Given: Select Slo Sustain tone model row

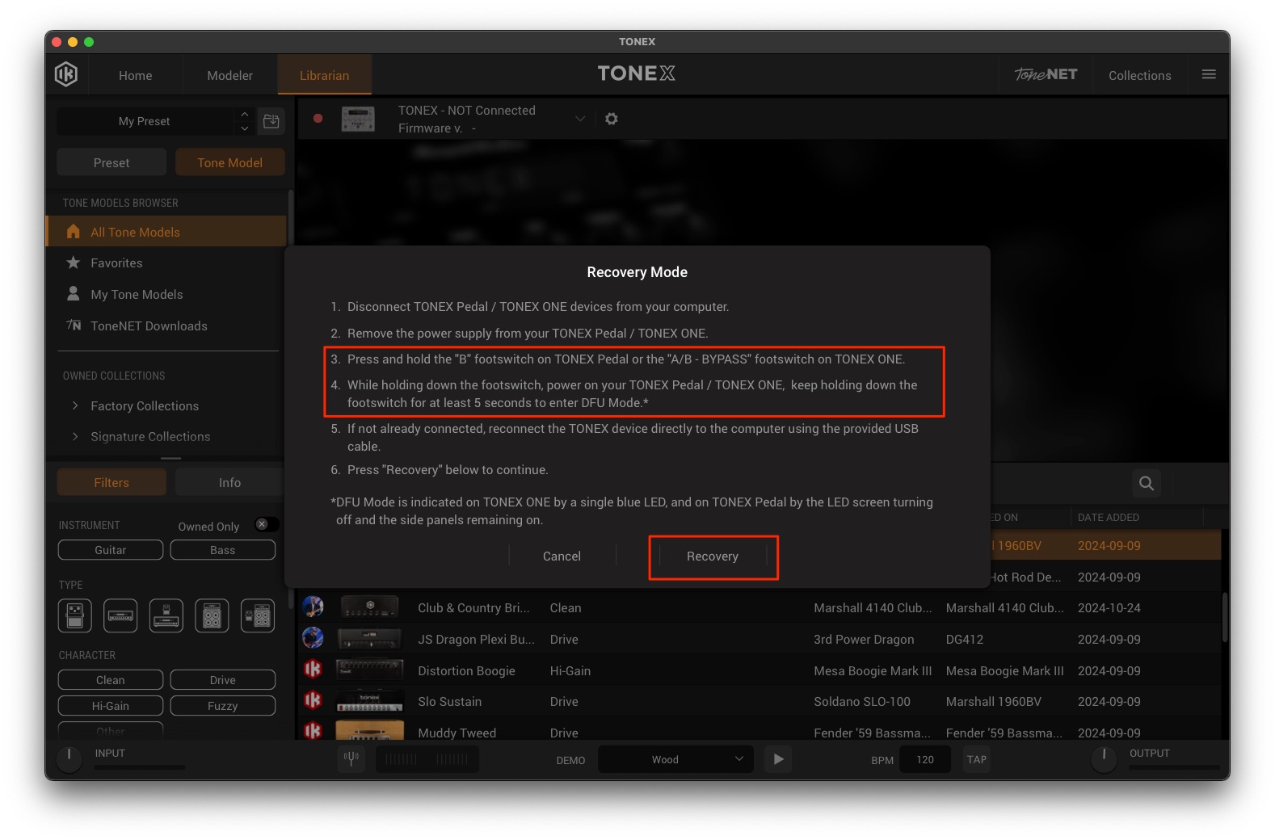Looking at the screenshot, I should tap(760, 701).
